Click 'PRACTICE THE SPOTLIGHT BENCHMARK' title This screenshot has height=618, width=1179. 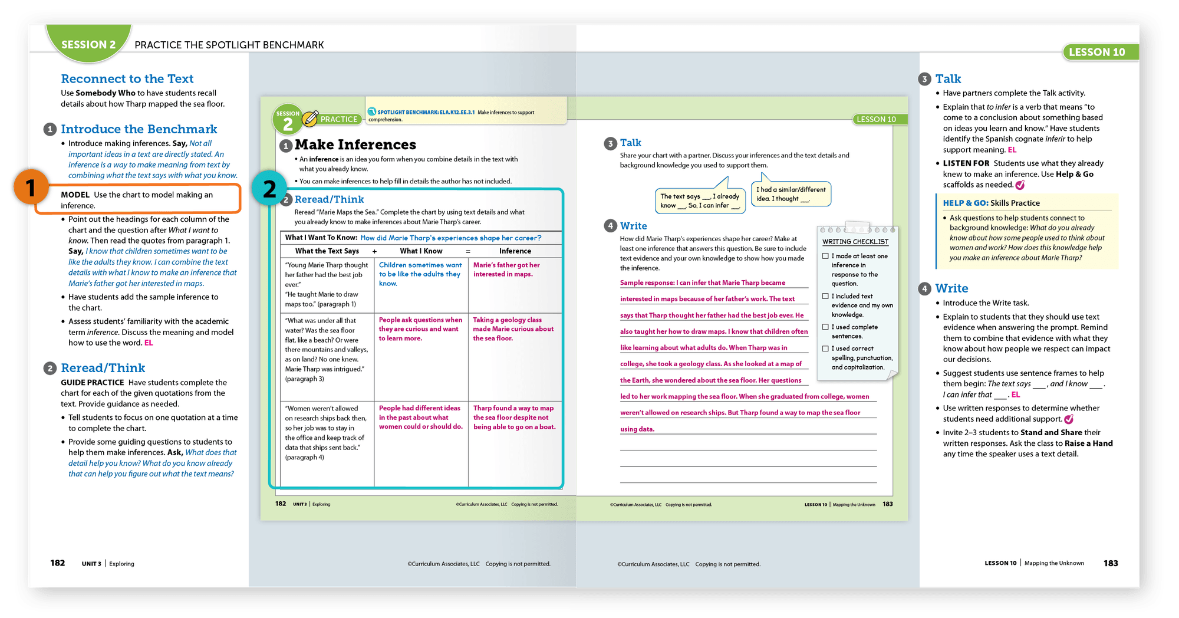229,45
